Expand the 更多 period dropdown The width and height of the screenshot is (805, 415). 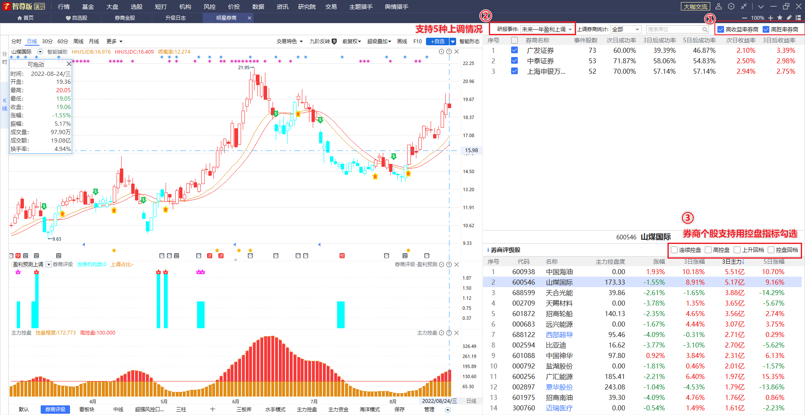[x=114, y=41]
